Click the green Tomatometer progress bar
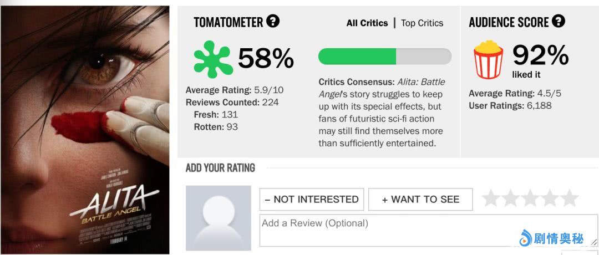This screenshot has height=255, width=599. click(384, 56)
